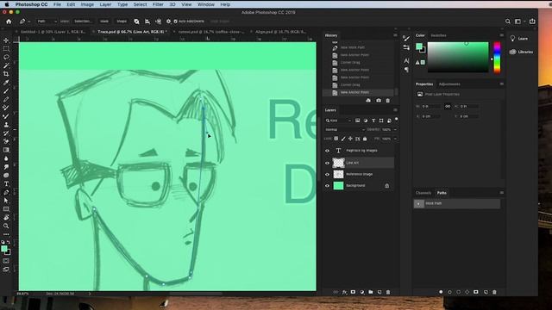Switch to the Channels tab

coord(423,193)
